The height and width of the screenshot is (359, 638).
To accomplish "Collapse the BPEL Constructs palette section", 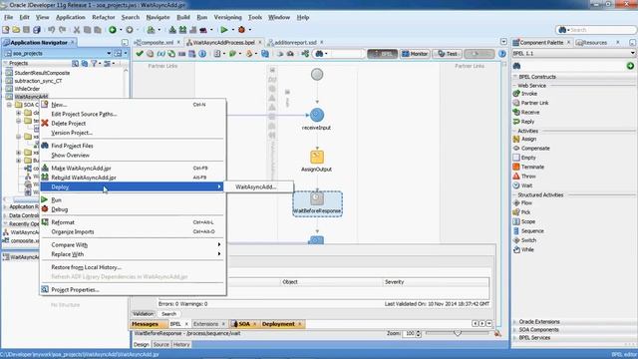I will (x=515, y=77).
